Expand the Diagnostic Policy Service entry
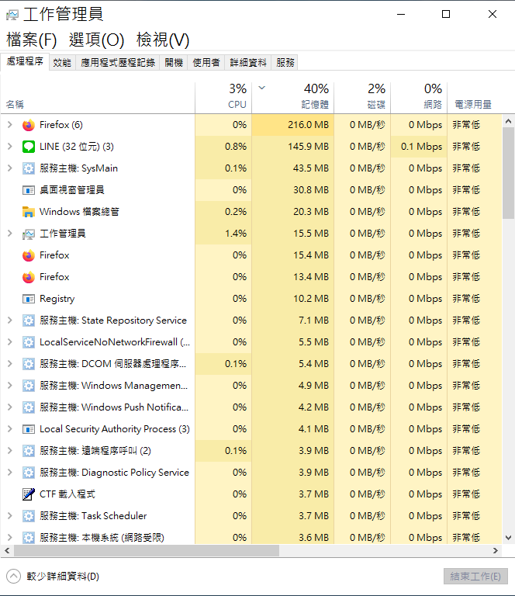The height and width of the screenshot is (596, 515). pos(10,473)
